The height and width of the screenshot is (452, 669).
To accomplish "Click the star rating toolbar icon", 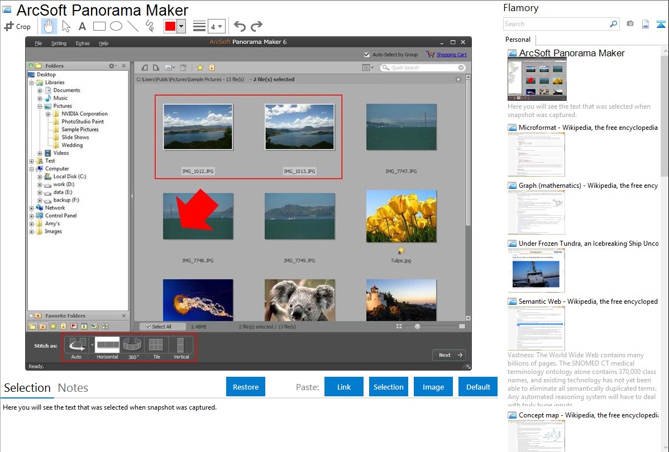I will [x=200, y=67].
